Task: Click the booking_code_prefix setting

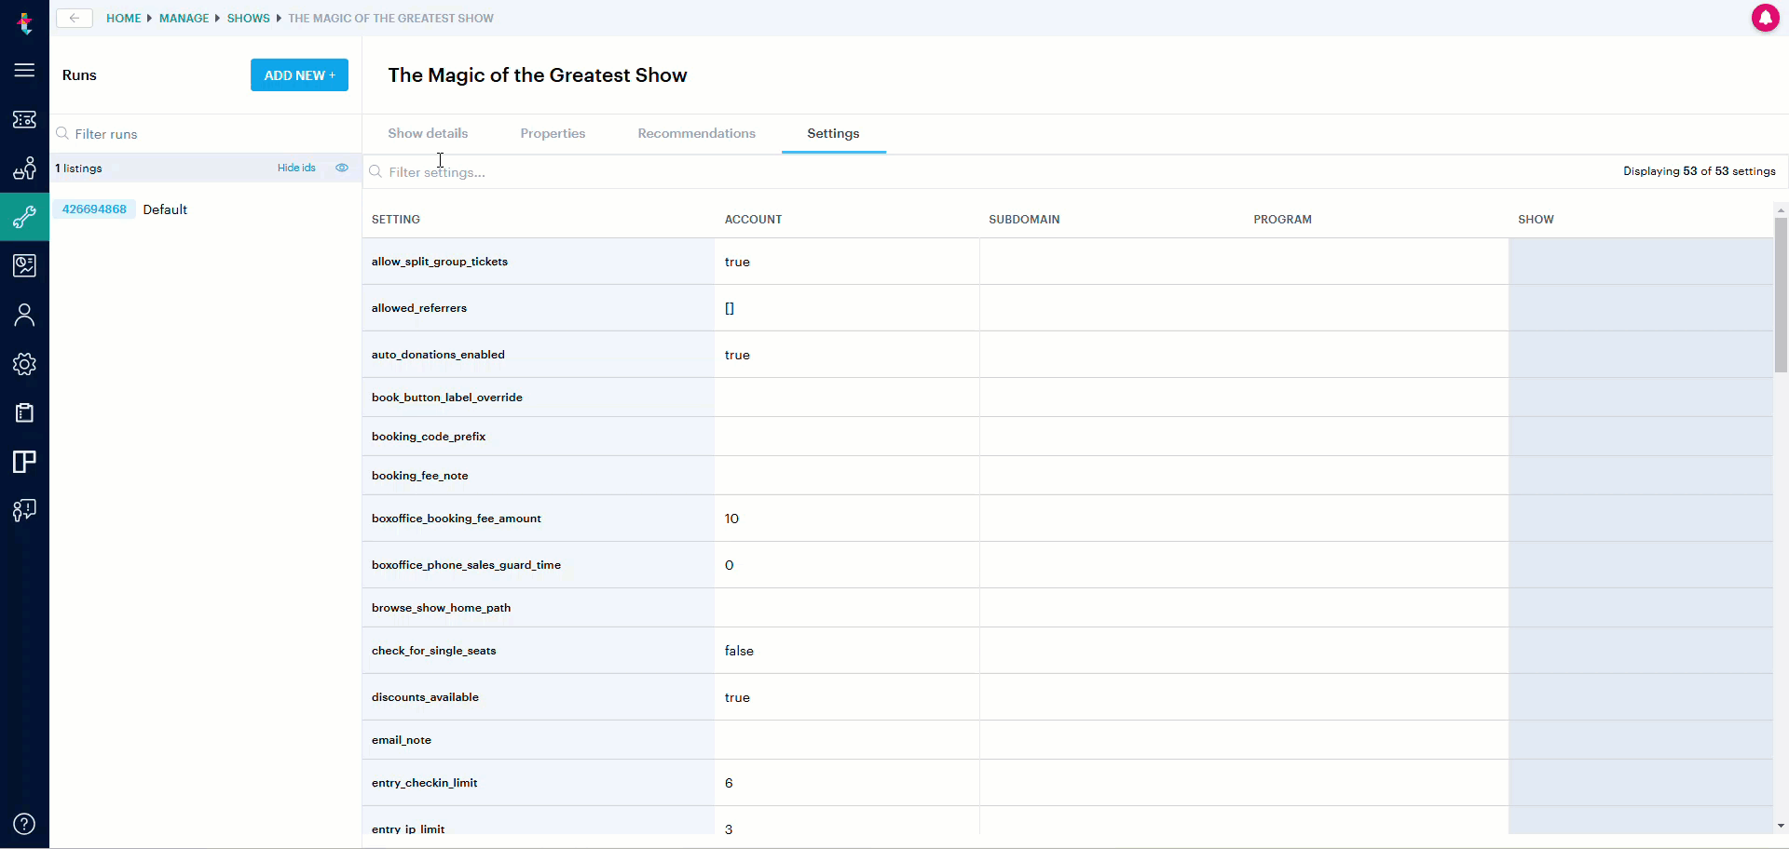Action: (x=429, y=437)
